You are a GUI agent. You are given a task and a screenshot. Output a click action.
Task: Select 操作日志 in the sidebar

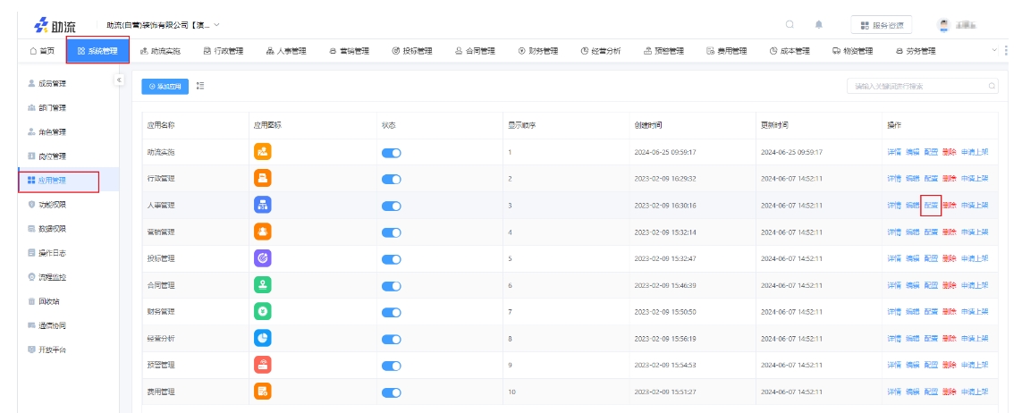pyautogui.click(x=52, y=253)
